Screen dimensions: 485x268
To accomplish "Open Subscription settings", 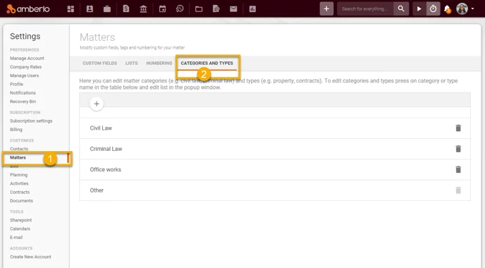I will [x=31, y=121].
